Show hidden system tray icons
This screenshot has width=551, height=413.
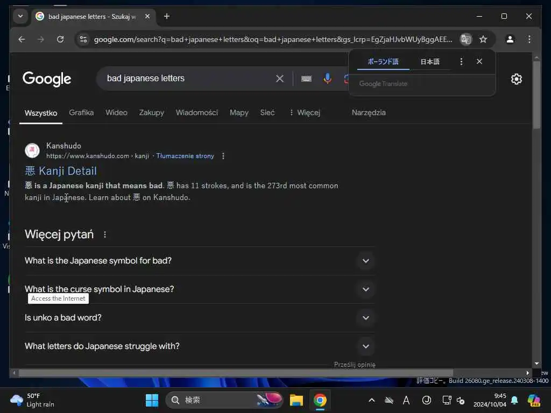[371, 400]
